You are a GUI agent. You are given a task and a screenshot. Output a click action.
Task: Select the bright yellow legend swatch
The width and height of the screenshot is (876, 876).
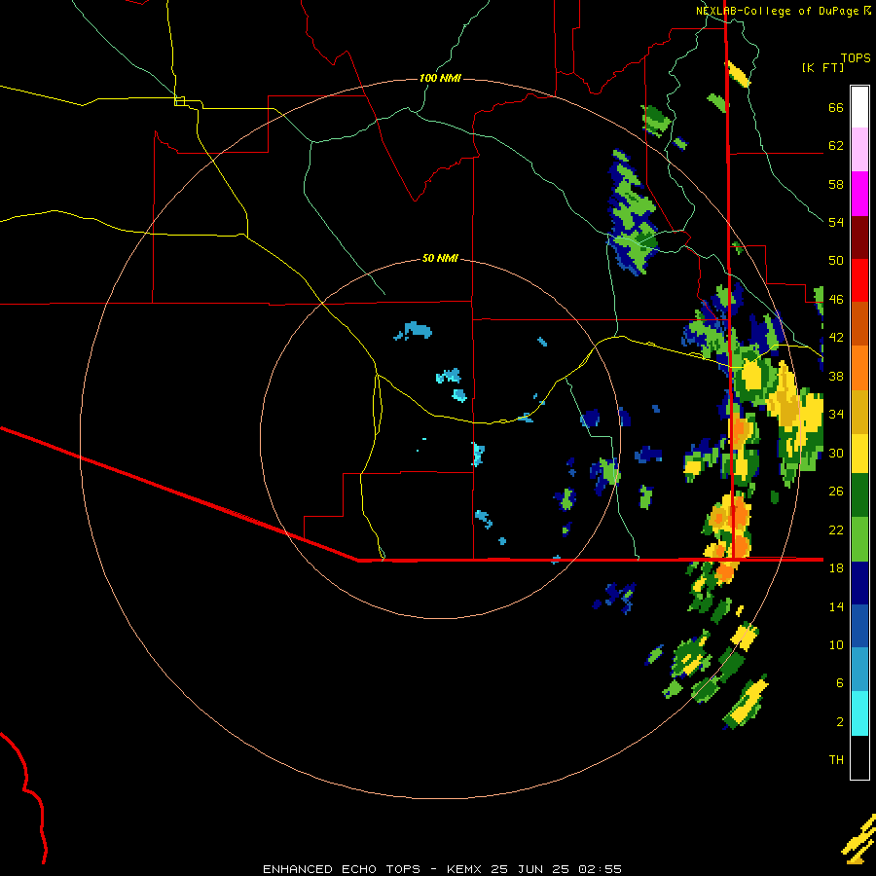[859, 454]
